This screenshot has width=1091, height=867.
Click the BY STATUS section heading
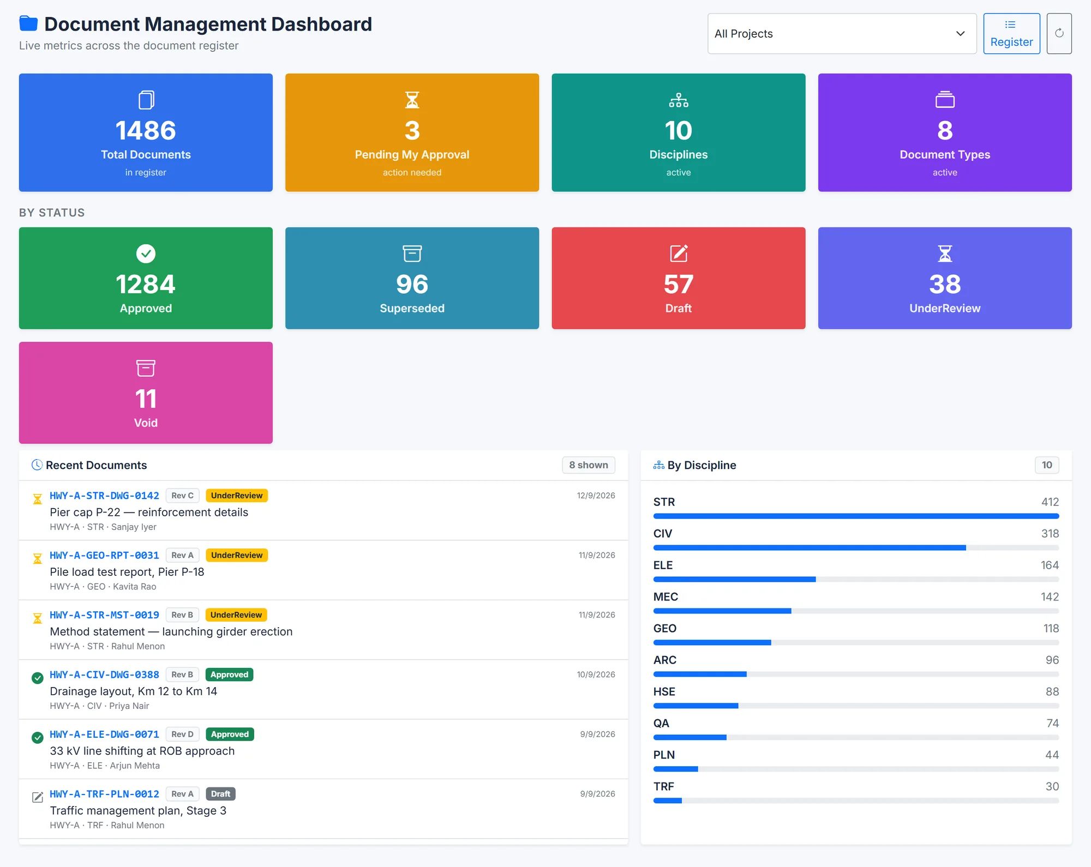[52, 213]
